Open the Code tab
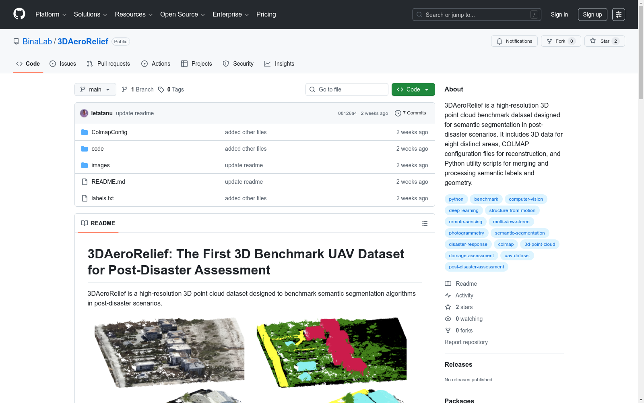The height and width of the screenshot is (403, 644). pos(28,64)
